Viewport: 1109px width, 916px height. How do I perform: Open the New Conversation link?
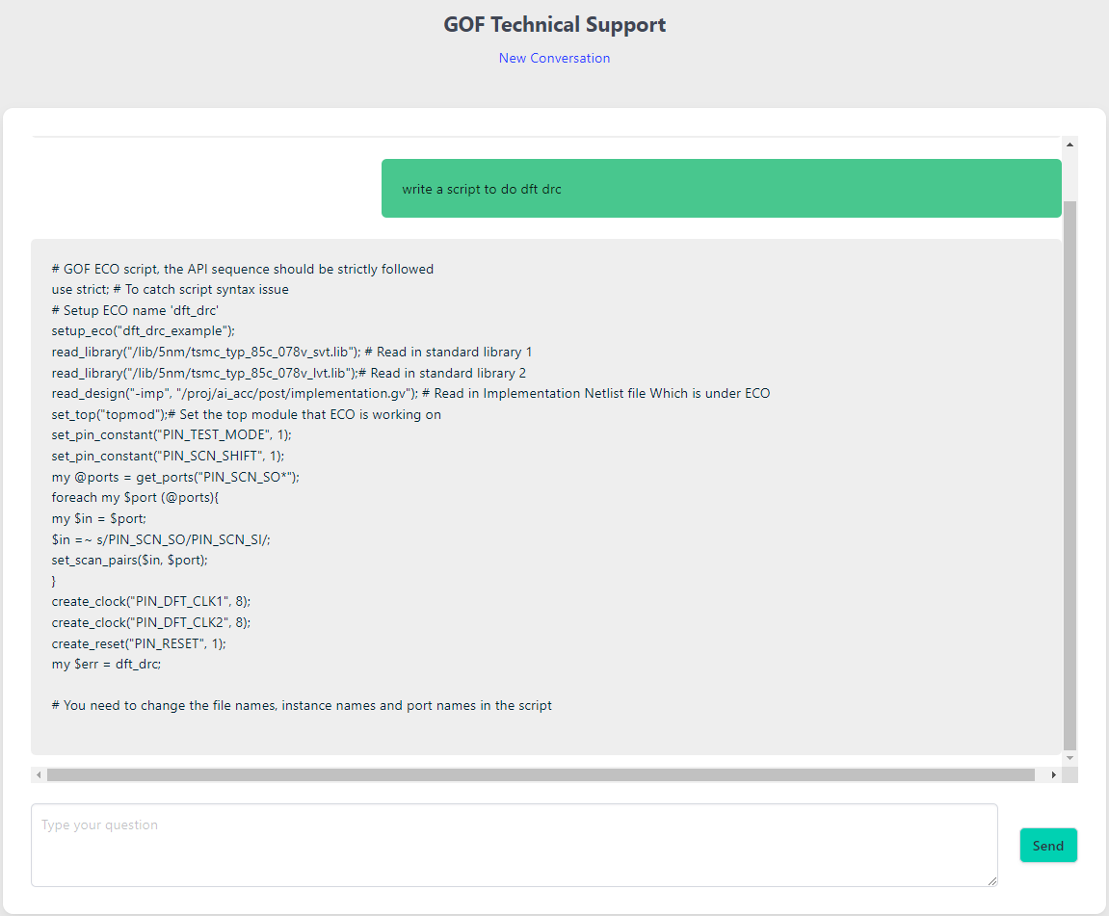[x=554, y=58]
